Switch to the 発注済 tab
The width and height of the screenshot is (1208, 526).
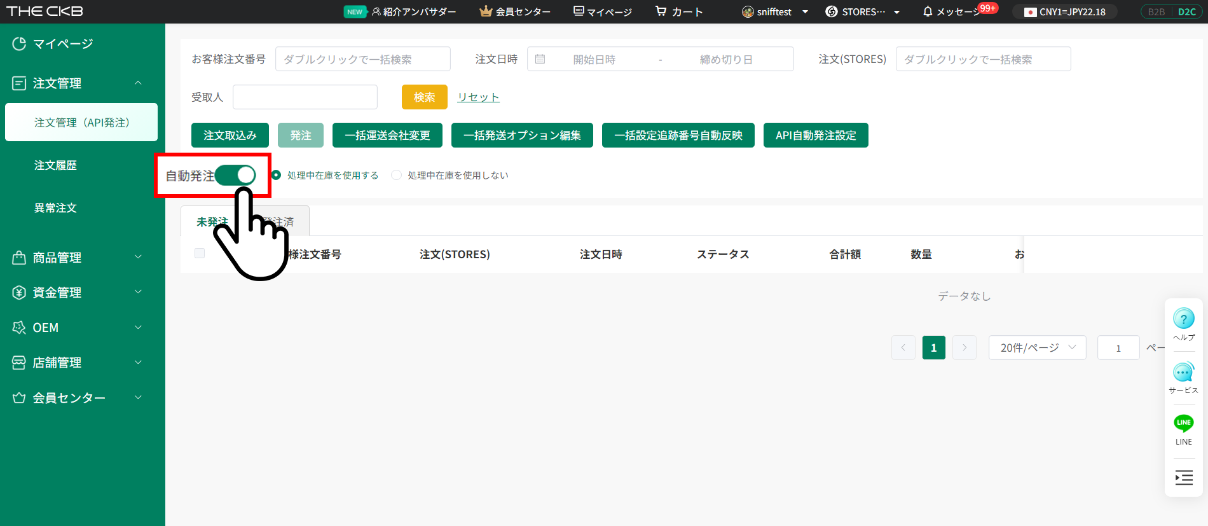pyautogui.click(x=279, y=221)
